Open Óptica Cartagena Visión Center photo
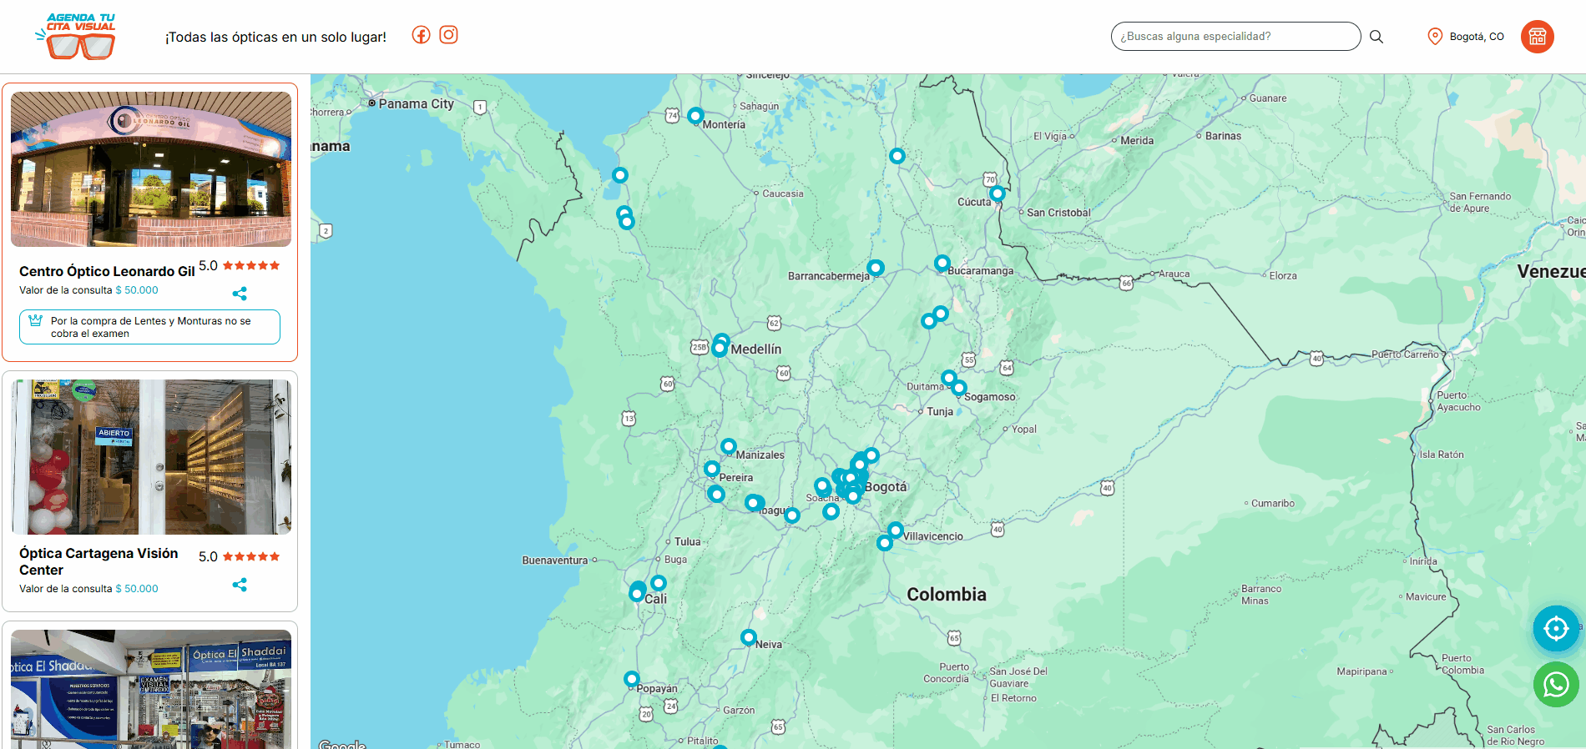 151,457
